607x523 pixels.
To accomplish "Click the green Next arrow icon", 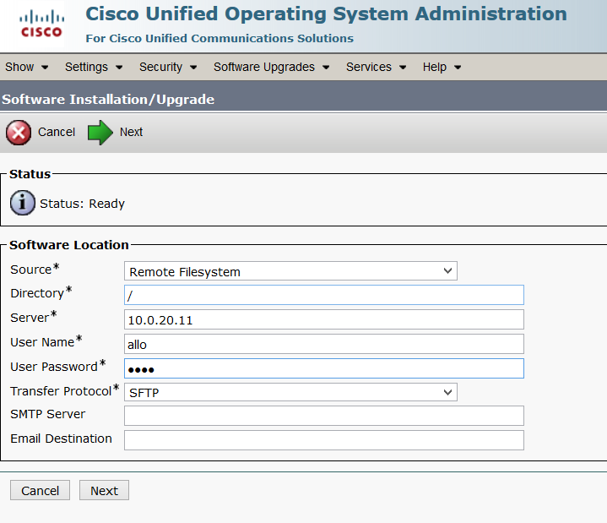I will point(100,133).
